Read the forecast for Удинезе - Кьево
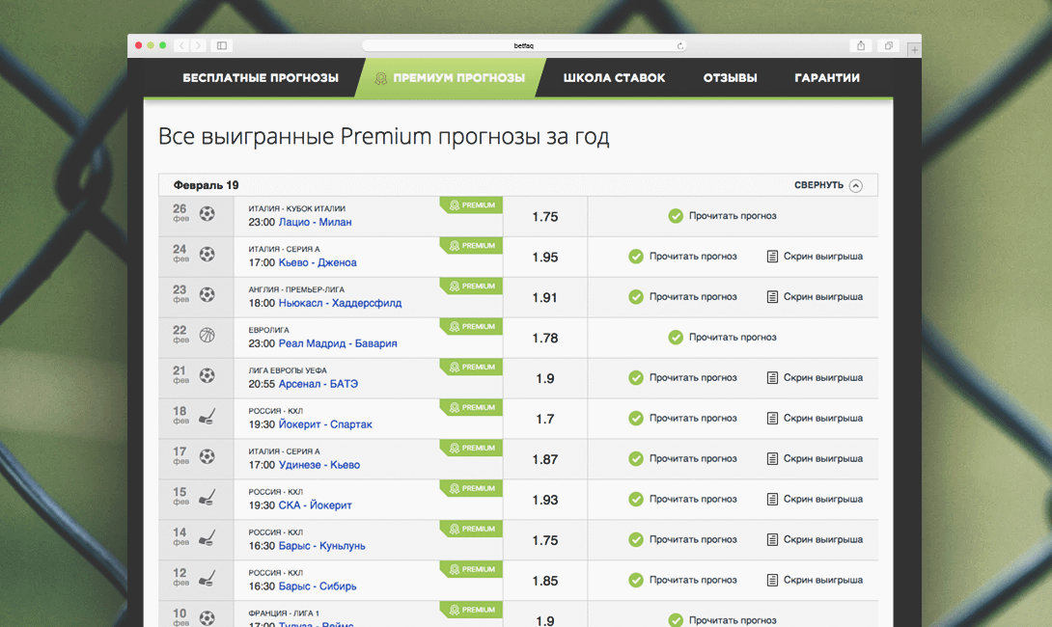 point(682,459)
